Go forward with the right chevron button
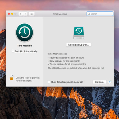 point(25,14)
